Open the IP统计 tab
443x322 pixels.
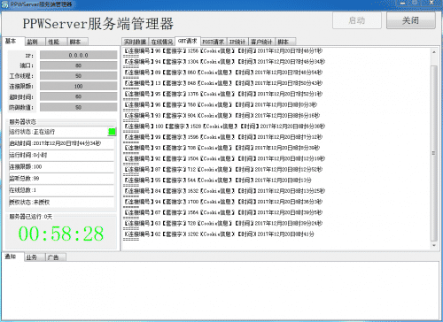(237, 42)
